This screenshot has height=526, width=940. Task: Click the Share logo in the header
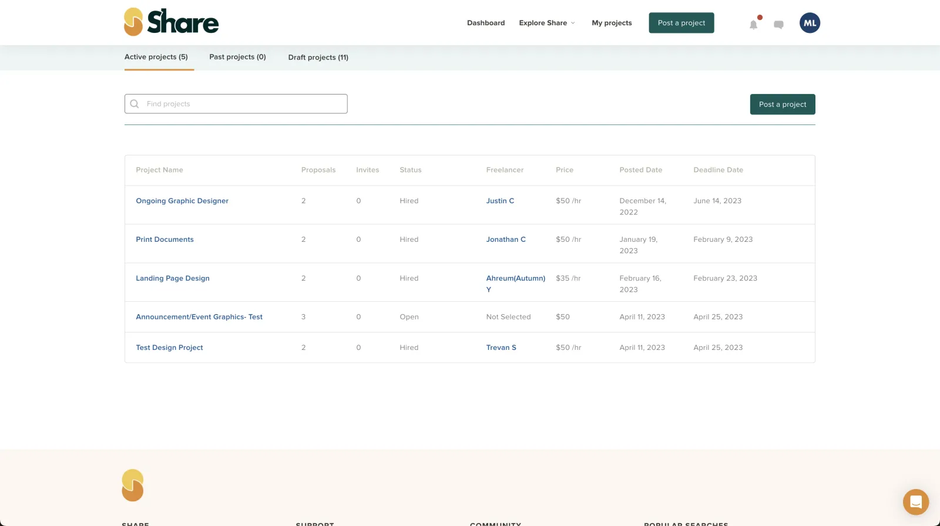tap(171, 22)
